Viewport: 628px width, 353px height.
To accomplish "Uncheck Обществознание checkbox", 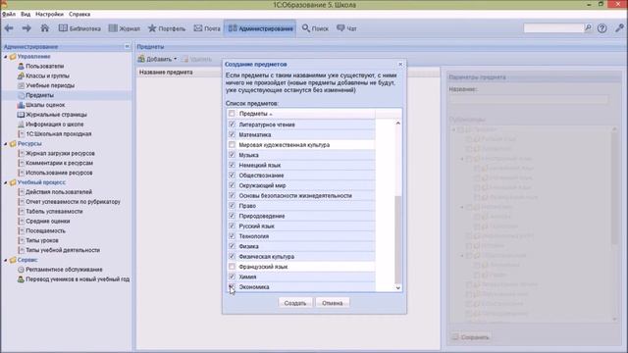I will tap(232, 175).
